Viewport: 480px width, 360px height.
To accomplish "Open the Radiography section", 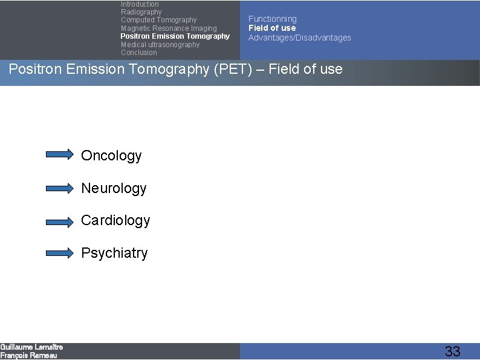I will pyautogui.click(x=141, y=12).
